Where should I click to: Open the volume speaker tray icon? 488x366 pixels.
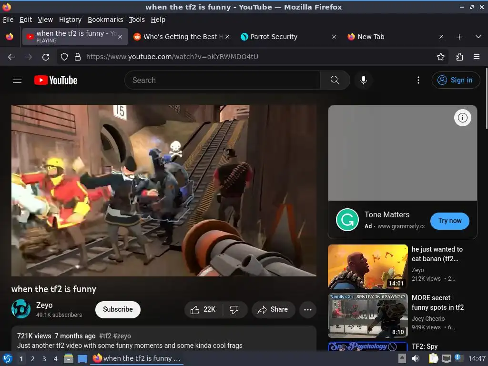[x=416, y=358]
